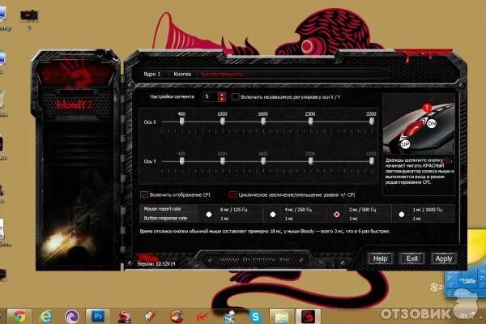Click the 'bloody 2' title in left panel
The width and height of the screenshot is (486, 324).
click(x=75, y=104)
